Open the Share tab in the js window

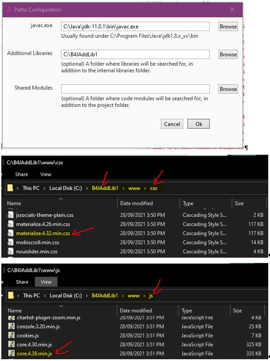click(x=22, y=282)
